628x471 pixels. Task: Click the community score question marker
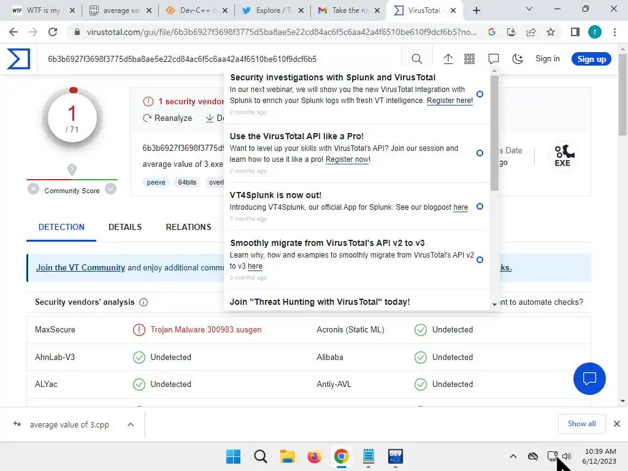(72, 170)
